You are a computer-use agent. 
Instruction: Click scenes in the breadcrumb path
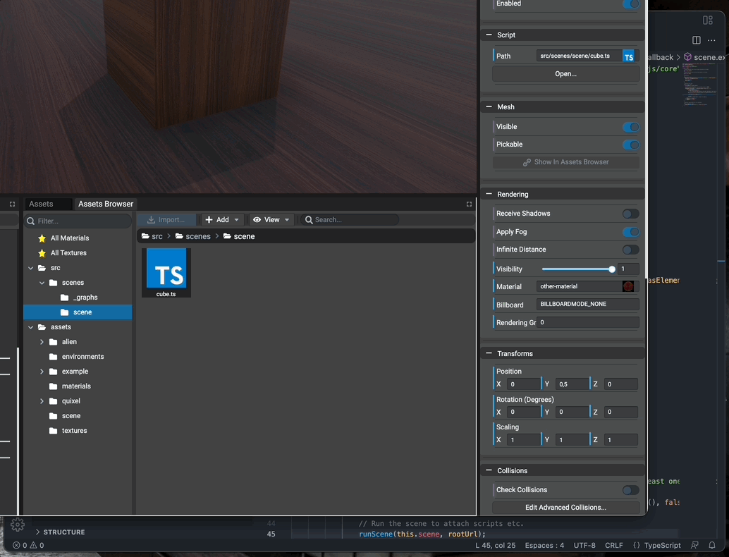(x=198, y=236)
